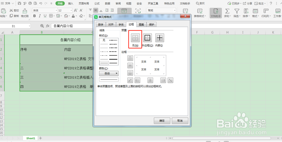The width and height of the screenshot is (282, 142).
Task: Click the Paste (粘贴) clipboard icon
Action: click(3, 11)
